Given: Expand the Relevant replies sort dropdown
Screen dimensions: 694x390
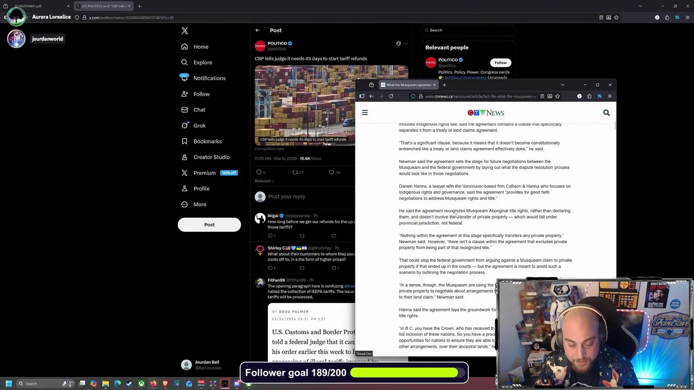Looking at the screenshot, I should pyautogui.click(x=264, y=181).
